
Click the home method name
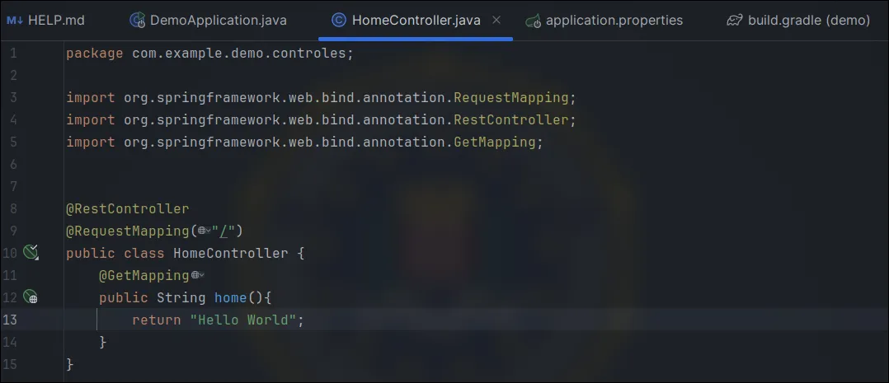[230, 297]
